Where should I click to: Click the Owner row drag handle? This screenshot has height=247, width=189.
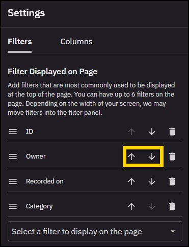13,157
